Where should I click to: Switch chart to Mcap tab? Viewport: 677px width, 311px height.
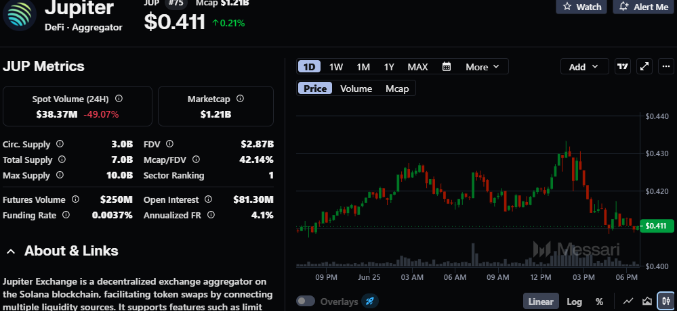(397, 89)
